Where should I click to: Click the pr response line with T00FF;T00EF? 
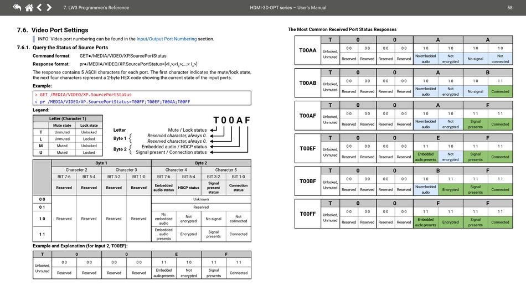[x=112, y=102]
